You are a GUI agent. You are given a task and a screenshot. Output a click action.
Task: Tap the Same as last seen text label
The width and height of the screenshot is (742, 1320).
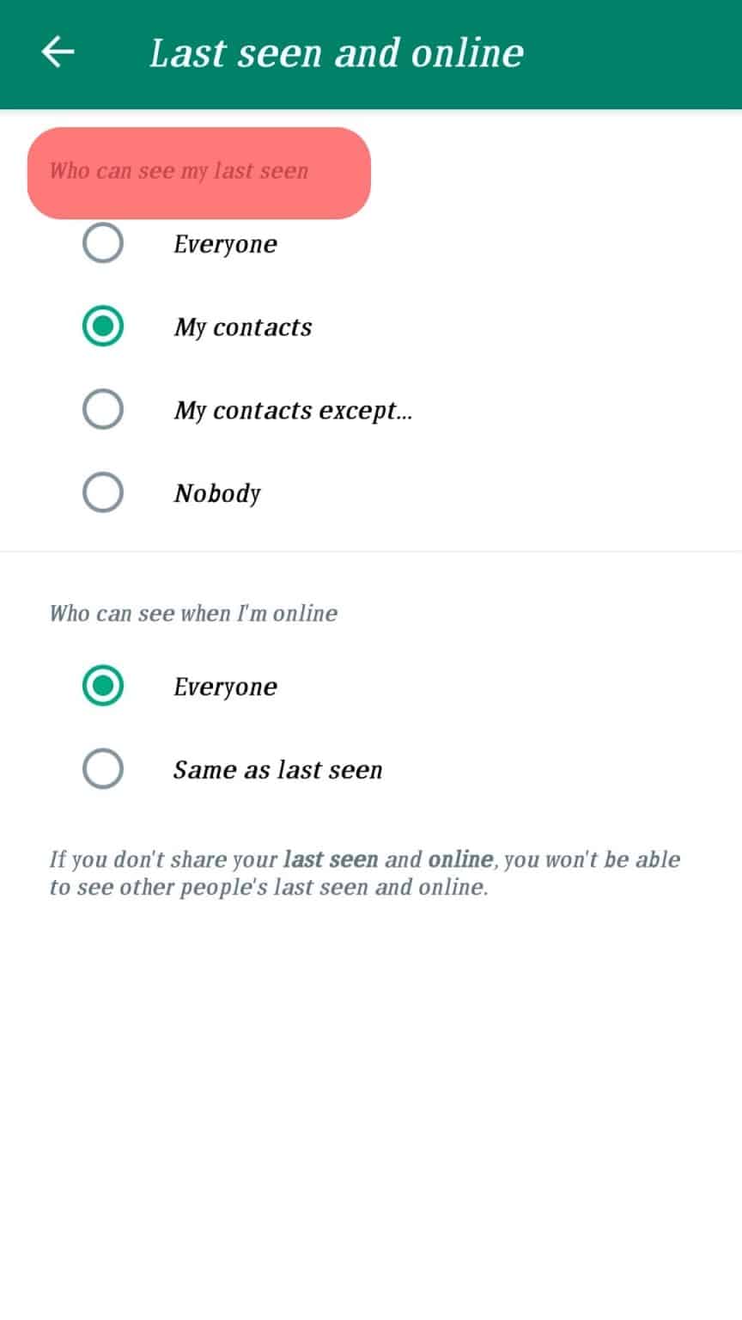[278, 769]
